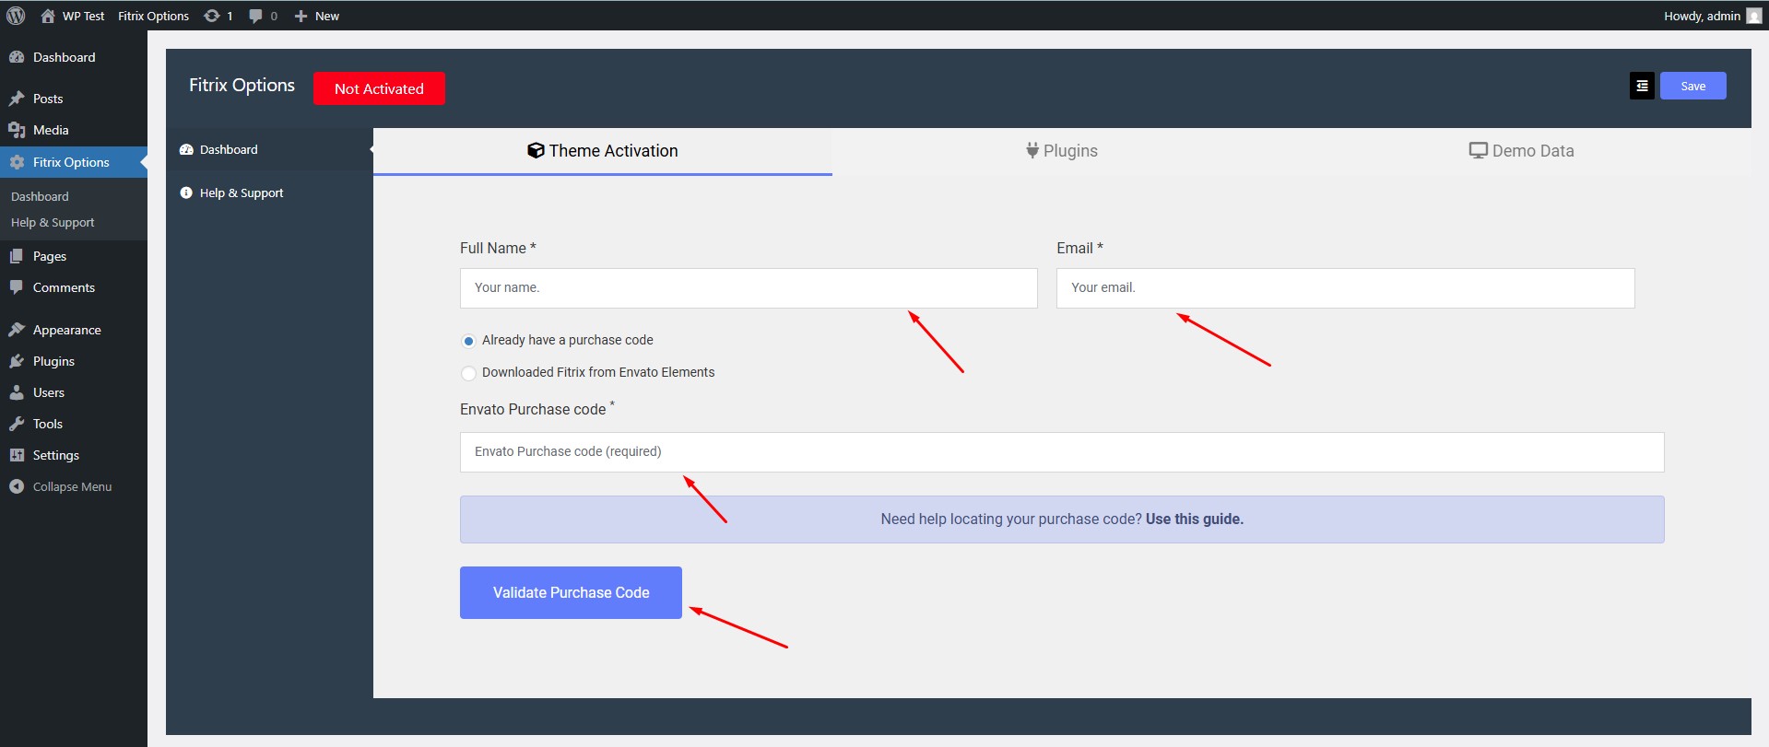
Task: Click the WordPress logo icon
Action: click(16, 16)
